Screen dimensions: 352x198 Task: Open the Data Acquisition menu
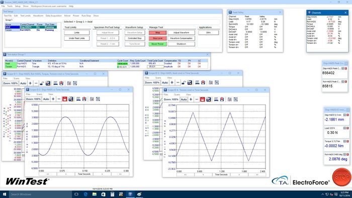(53, 16)
